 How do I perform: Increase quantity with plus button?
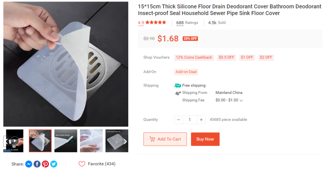pos(201,120)
